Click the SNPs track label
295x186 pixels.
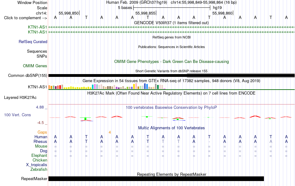(42, 56)
